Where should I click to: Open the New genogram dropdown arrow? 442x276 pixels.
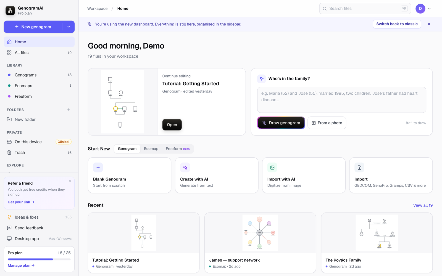pyautogui.click(x=69, y=27)
